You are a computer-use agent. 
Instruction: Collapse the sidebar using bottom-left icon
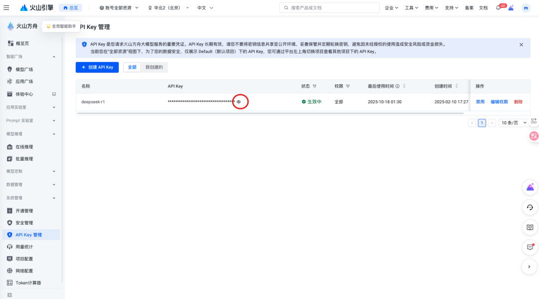[9, 295]
